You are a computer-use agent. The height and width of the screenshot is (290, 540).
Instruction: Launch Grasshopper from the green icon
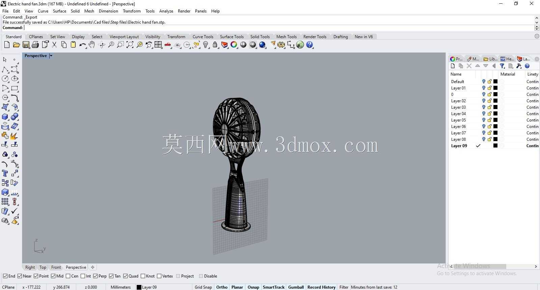click(x=300, y=45)
